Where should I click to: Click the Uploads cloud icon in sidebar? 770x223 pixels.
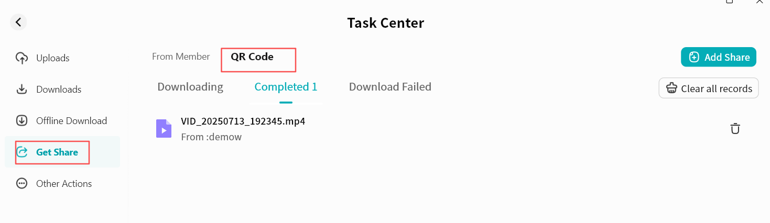[x=21, y=58]
